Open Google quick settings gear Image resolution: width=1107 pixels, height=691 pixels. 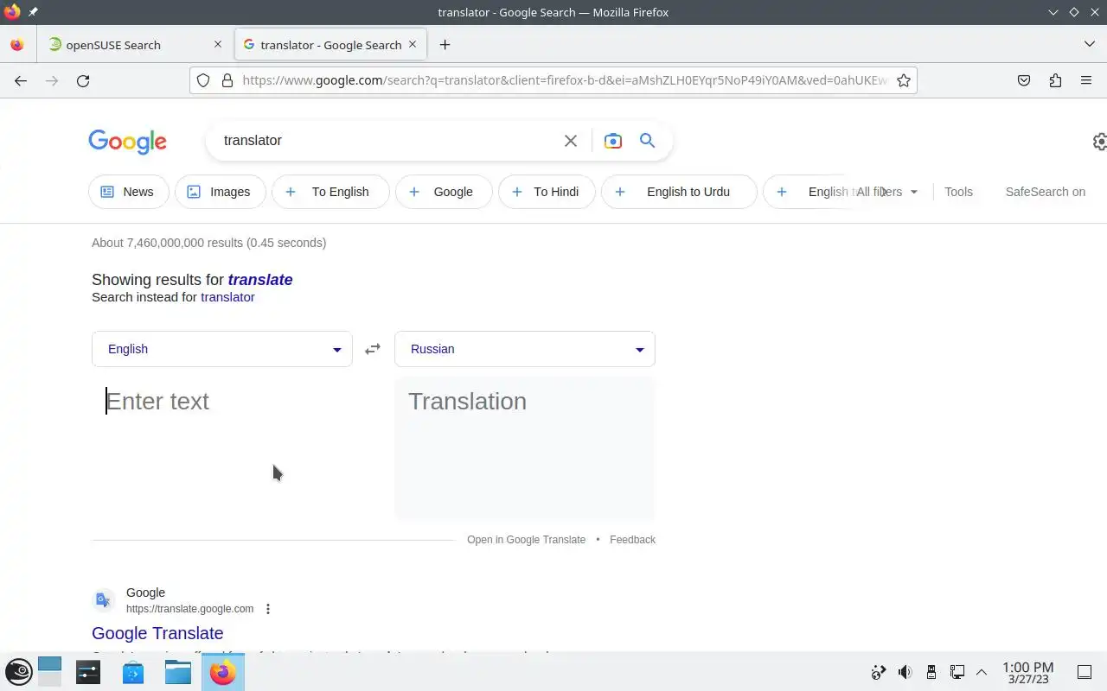pos(1099,142)
